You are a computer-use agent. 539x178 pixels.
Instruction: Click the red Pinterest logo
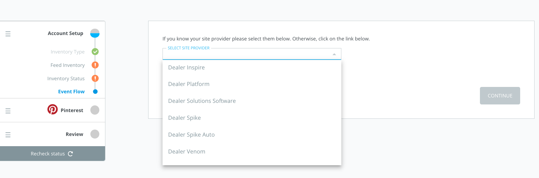[x=53, y=109]
